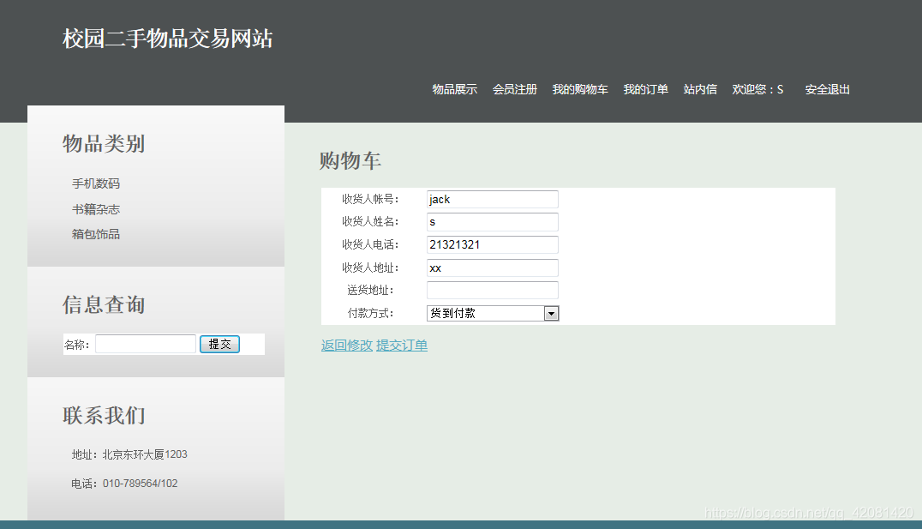Open the 物品展示 navigation item

(454, 89)
